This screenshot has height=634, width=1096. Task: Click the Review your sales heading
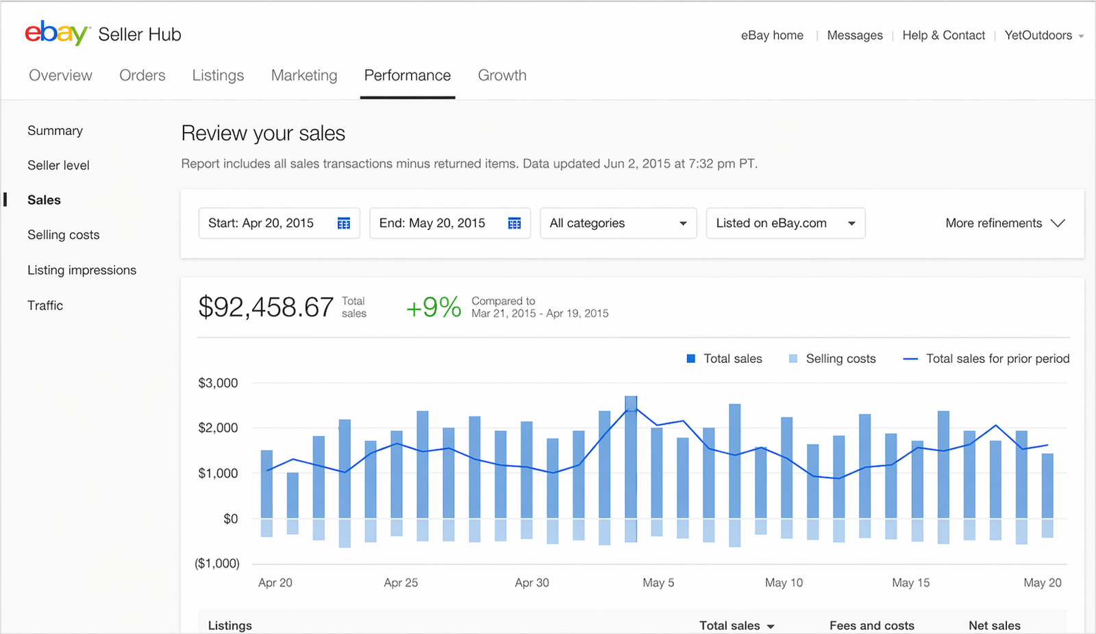point(263,134)
